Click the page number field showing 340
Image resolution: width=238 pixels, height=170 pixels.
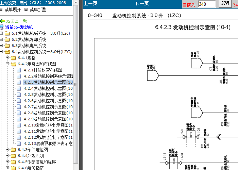pyautogui.click(x=207, y=4)
